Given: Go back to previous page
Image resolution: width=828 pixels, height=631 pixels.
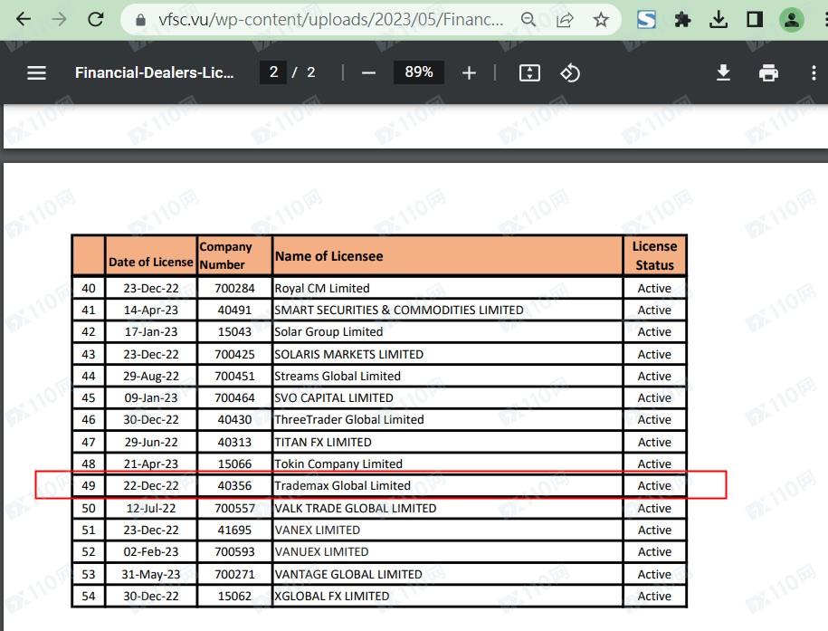Looking at the screenshot, I should coord(24,19).
